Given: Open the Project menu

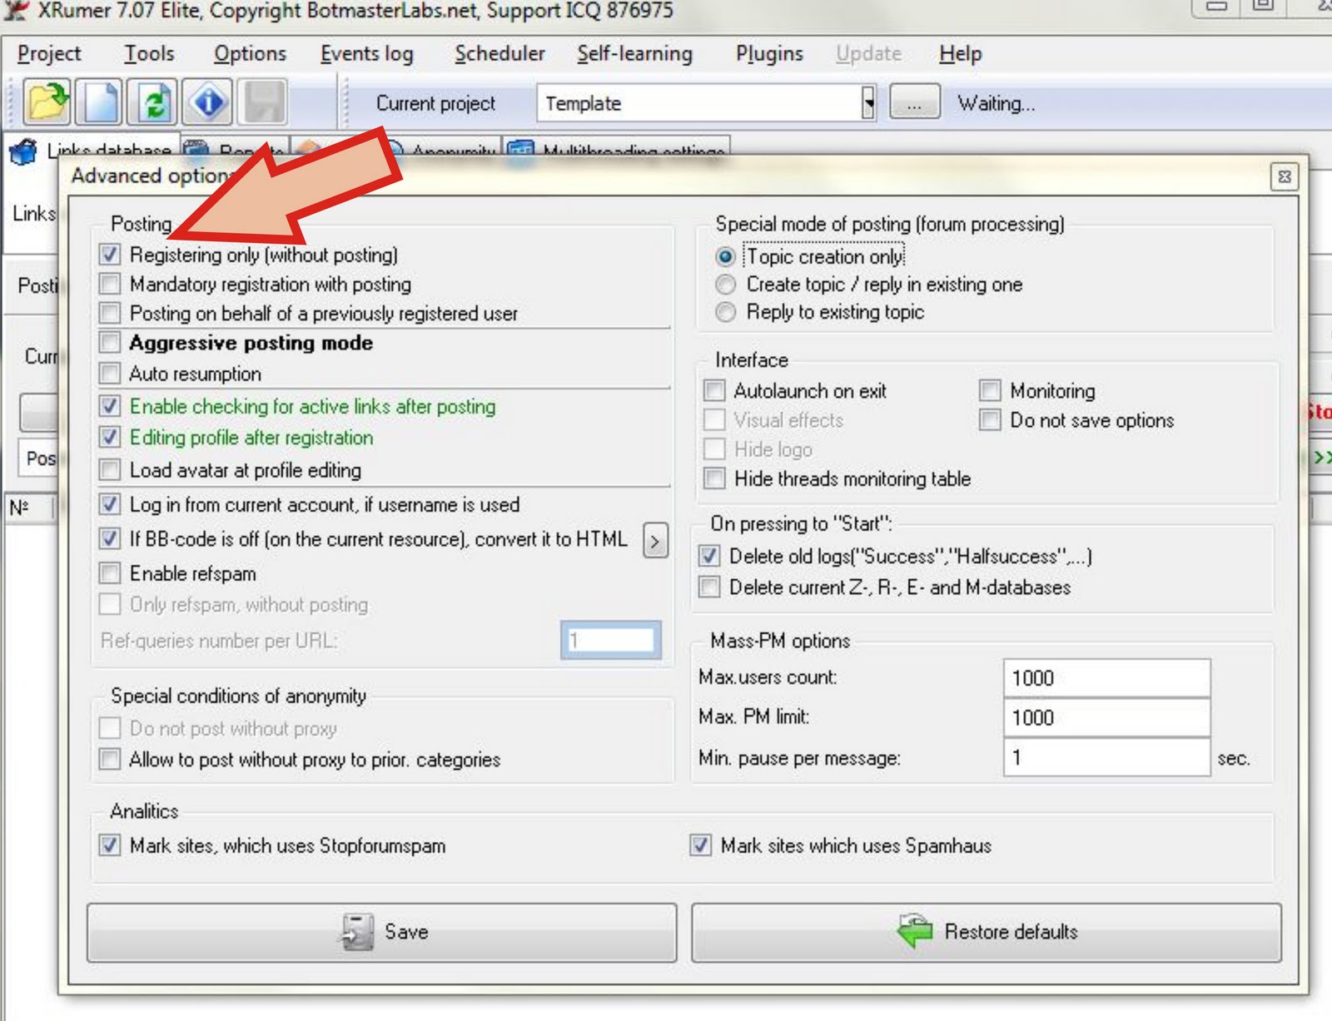Looking at the screenshot, I should 49,54.
